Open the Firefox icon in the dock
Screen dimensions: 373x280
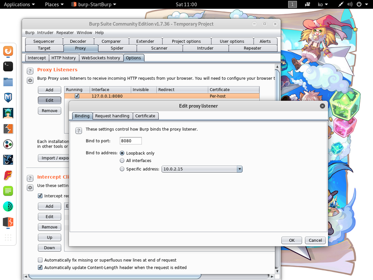pos(8,51)
